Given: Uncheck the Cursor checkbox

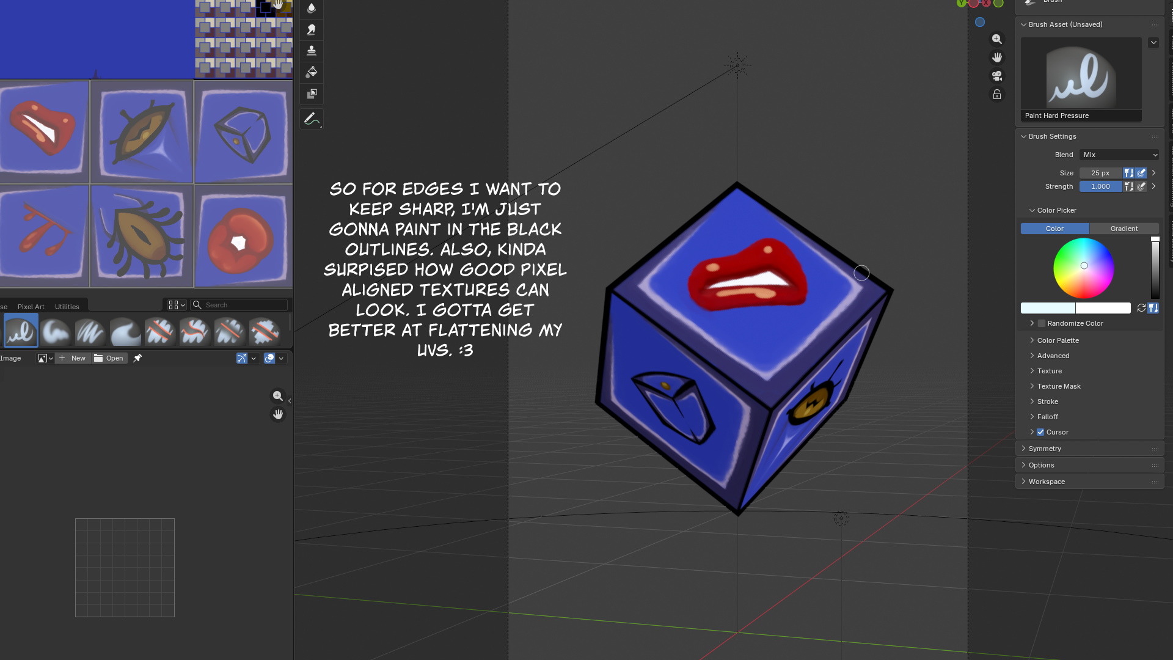Looking at the screenshot, I should pos(1040,432).
